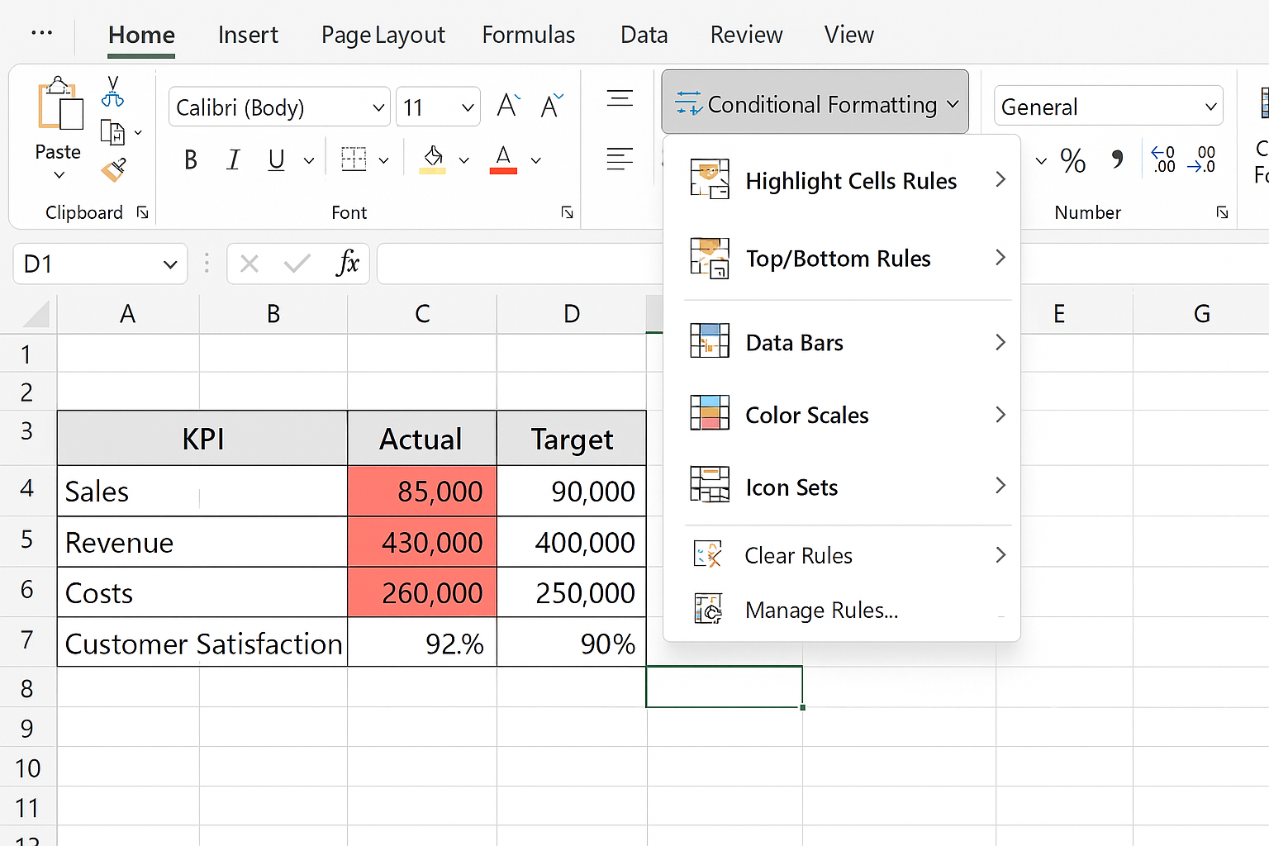Viewport: 1269px width, 846px height.
Task: Toggle Underline formatting
Action: tap(277, 159)
